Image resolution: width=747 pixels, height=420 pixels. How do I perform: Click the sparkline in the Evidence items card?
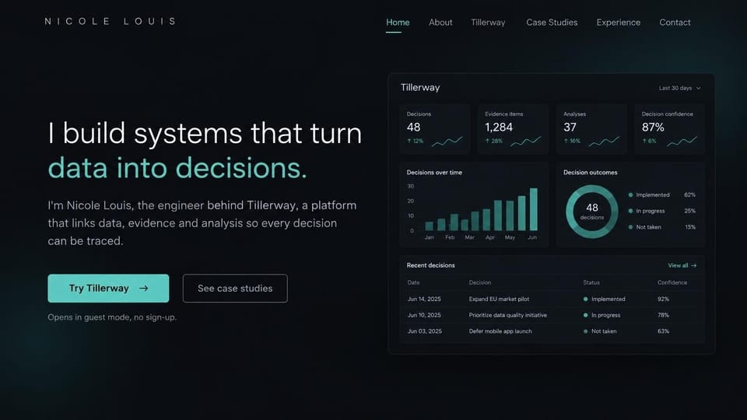click(525, 142)
